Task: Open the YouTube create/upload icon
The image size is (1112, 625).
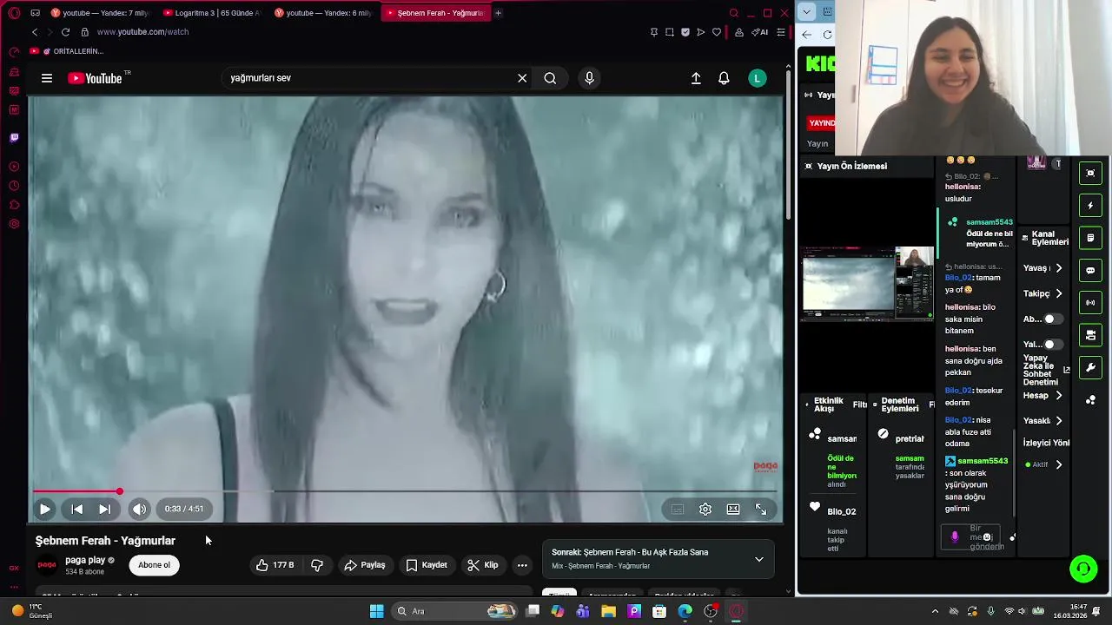Action: (696, 78)
